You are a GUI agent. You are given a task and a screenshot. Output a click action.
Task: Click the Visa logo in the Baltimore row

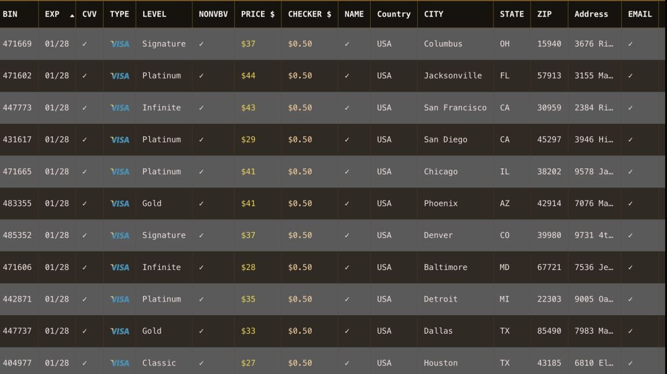point(120,267)
